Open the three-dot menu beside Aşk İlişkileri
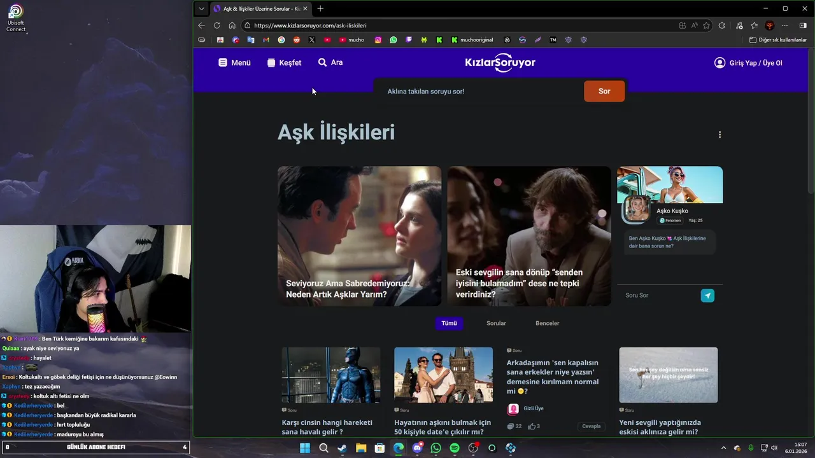 coord(719,135)
